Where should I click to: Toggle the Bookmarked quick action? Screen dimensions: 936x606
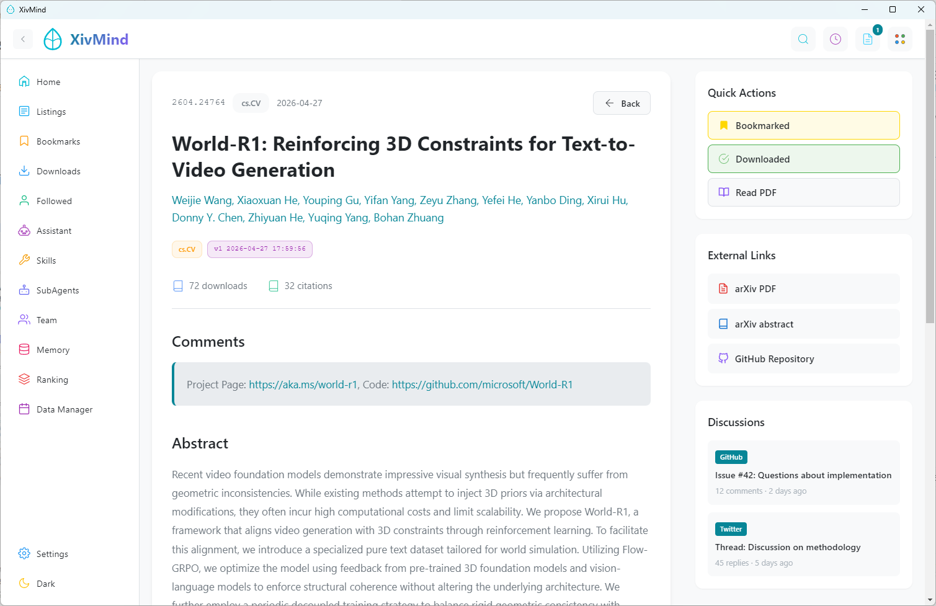[804, 125]
